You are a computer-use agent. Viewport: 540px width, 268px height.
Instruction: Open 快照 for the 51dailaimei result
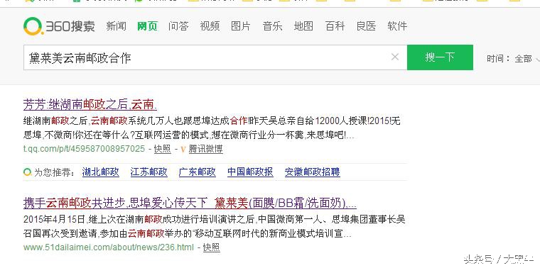pyautogui.click(x=212, y=247)
